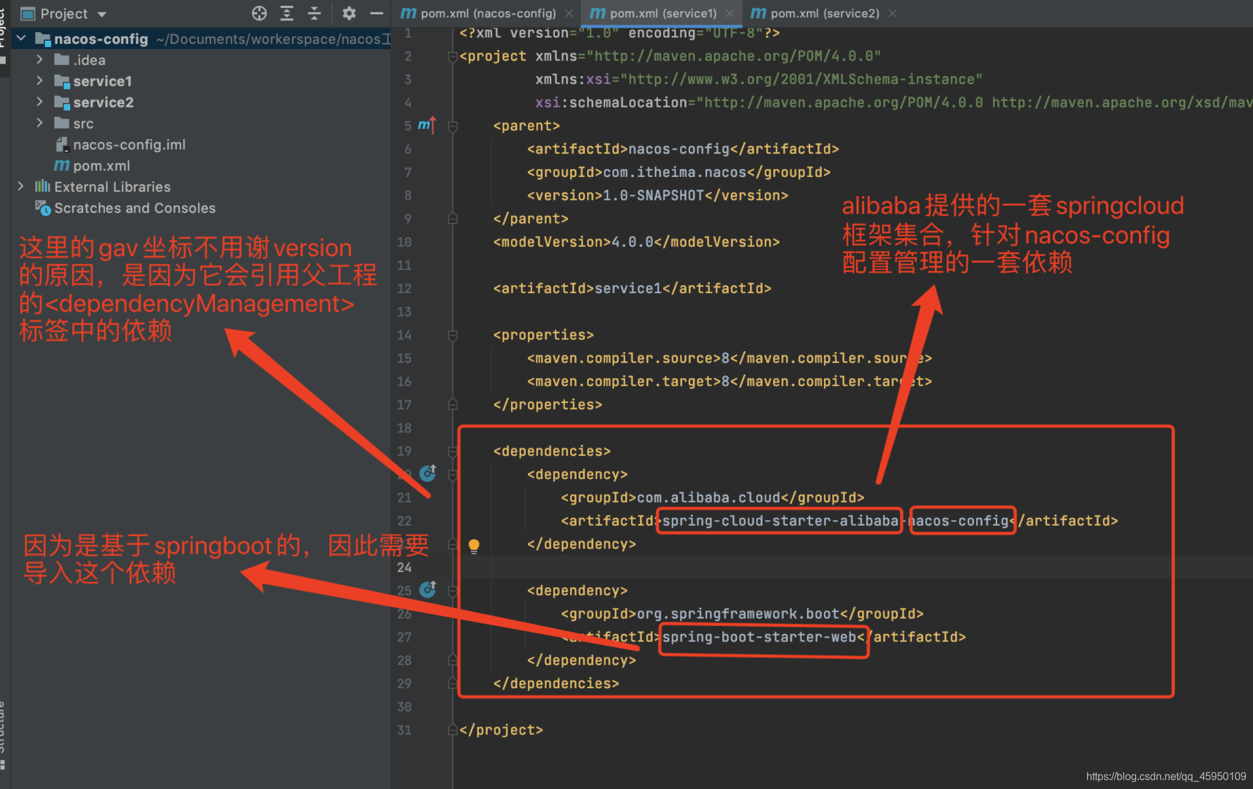Expand the service2 module
Screen dimensions: 1253x789
click(39, 102)
